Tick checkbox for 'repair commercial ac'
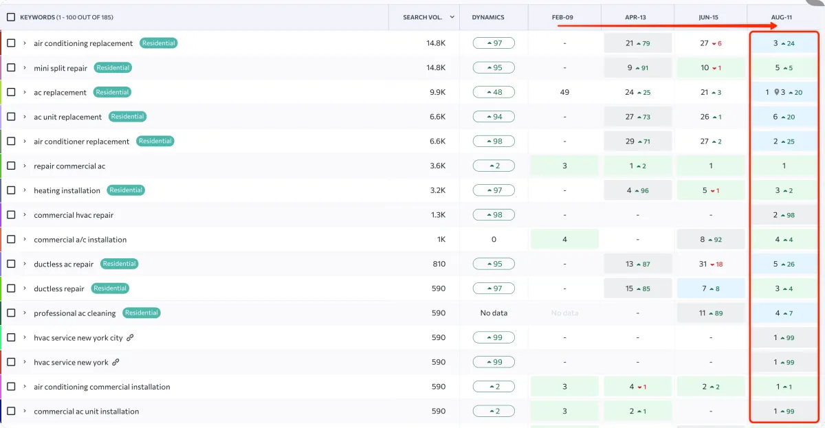 click(11, 166)
